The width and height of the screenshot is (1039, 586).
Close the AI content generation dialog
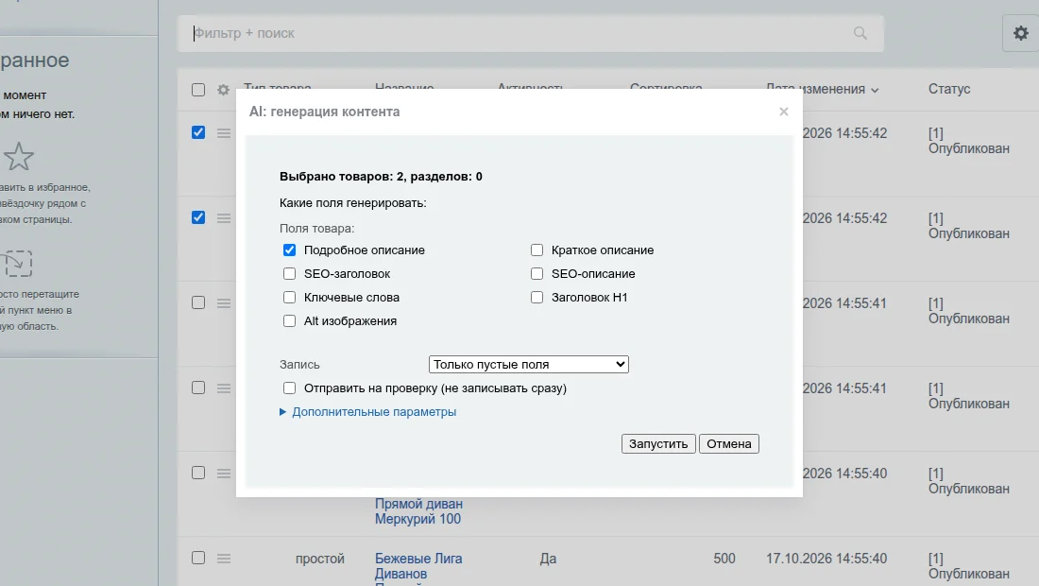click(x=784, y=112)
